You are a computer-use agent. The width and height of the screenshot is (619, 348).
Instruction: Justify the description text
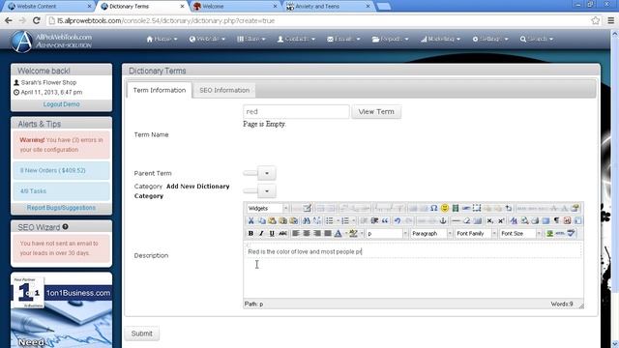pyautogui.click(x=328, y=234)
